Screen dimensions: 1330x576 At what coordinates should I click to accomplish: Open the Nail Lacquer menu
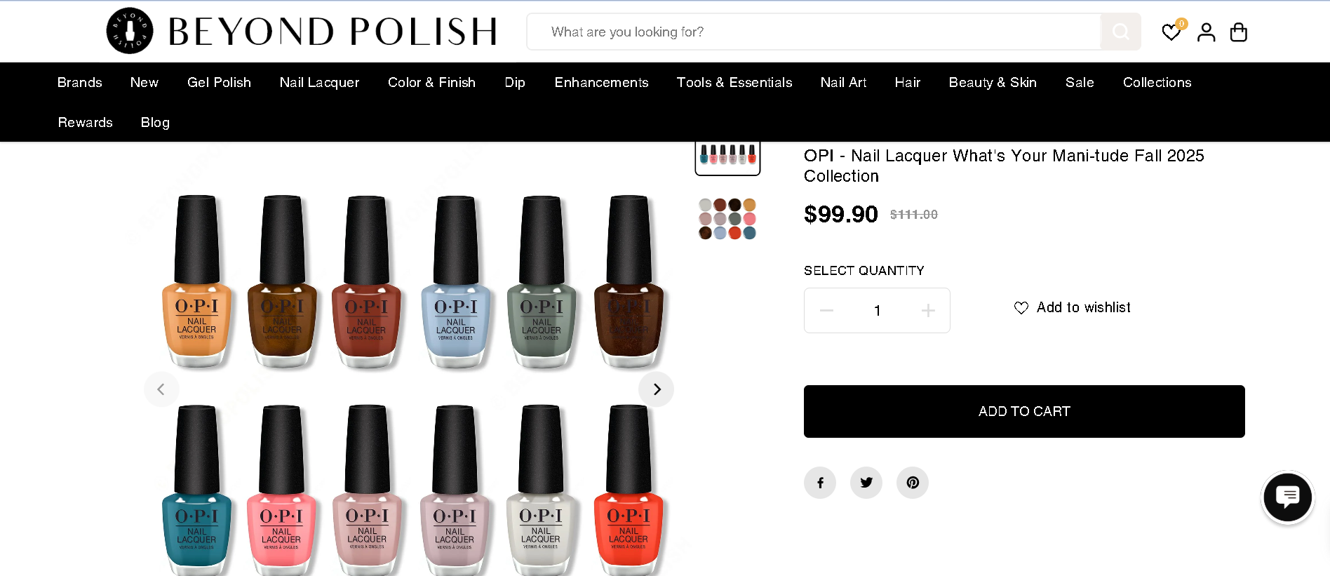click(319, 83)
